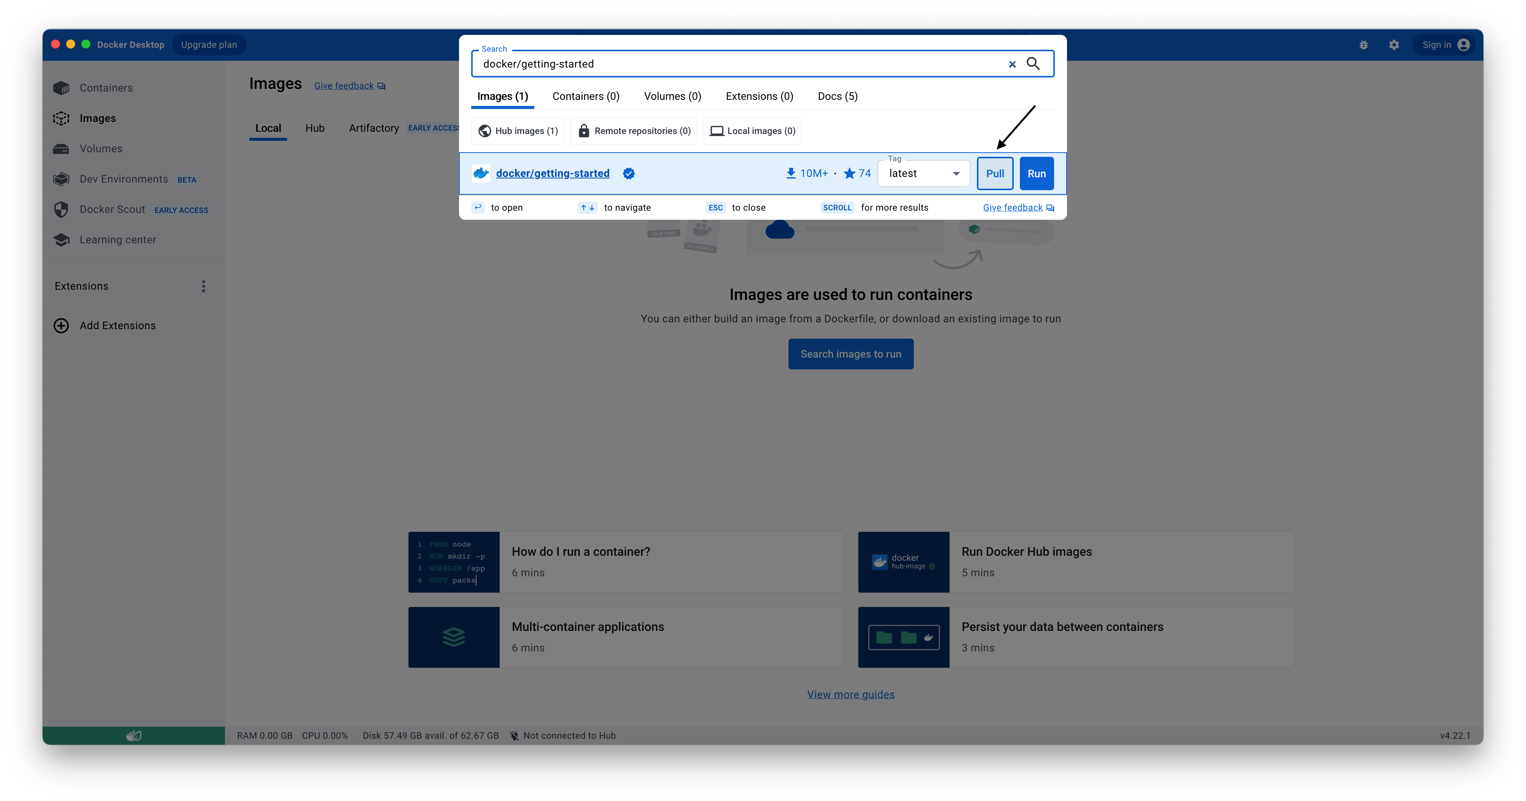The height and width of the screenshot is (801, 1526).
Task: Click the magnifier search icon
Action: [x=1033, y=64]
